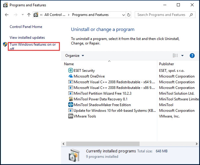This screenshot has height=165, width=200.
Task: Close the Programs and Features window
Action: point(192,5)
